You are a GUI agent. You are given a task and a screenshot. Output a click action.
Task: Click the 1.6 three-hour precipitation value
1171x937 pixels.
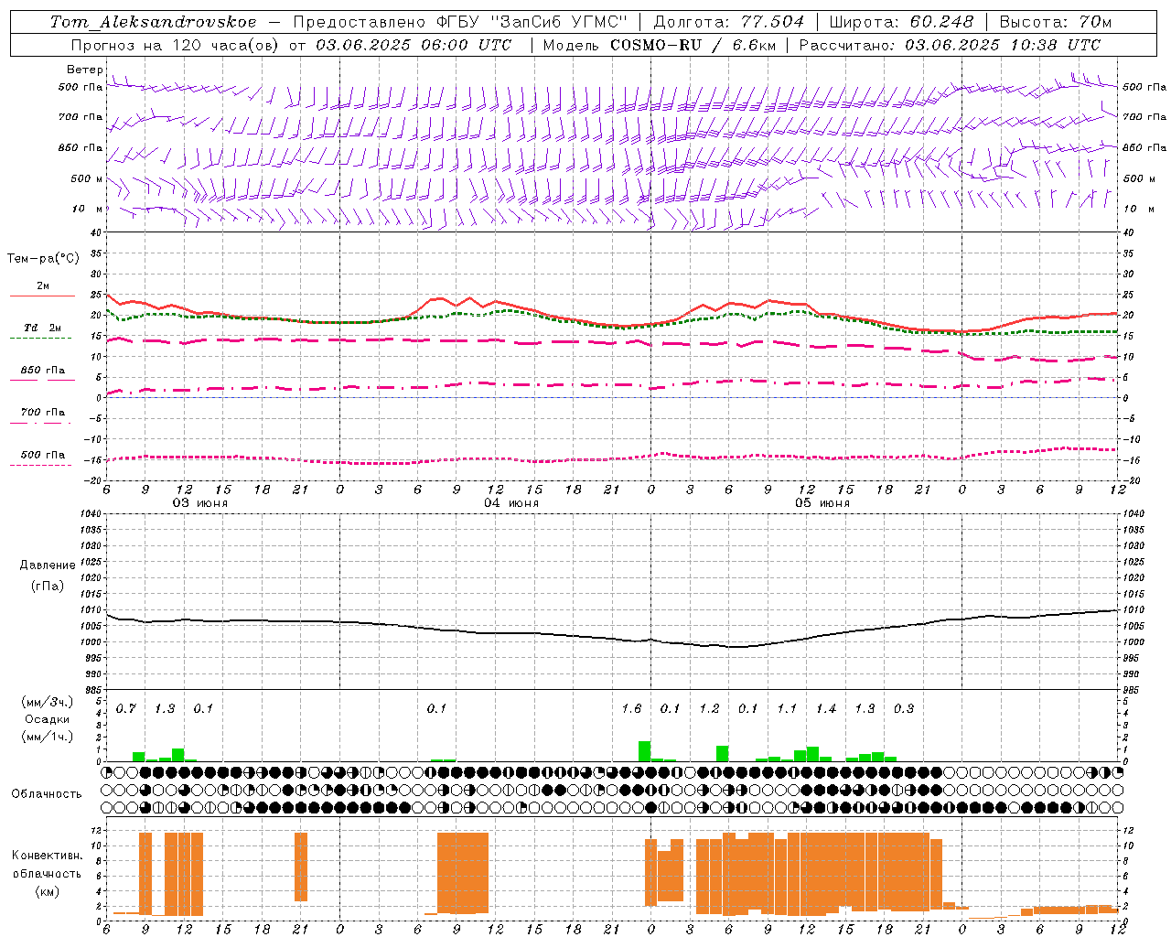tap(631, 709)
